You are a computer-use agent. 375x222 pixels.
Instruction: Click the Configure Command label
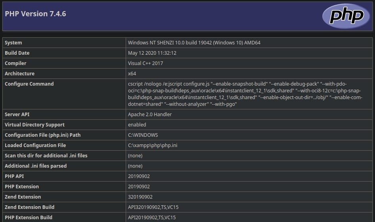coord(29,84)
